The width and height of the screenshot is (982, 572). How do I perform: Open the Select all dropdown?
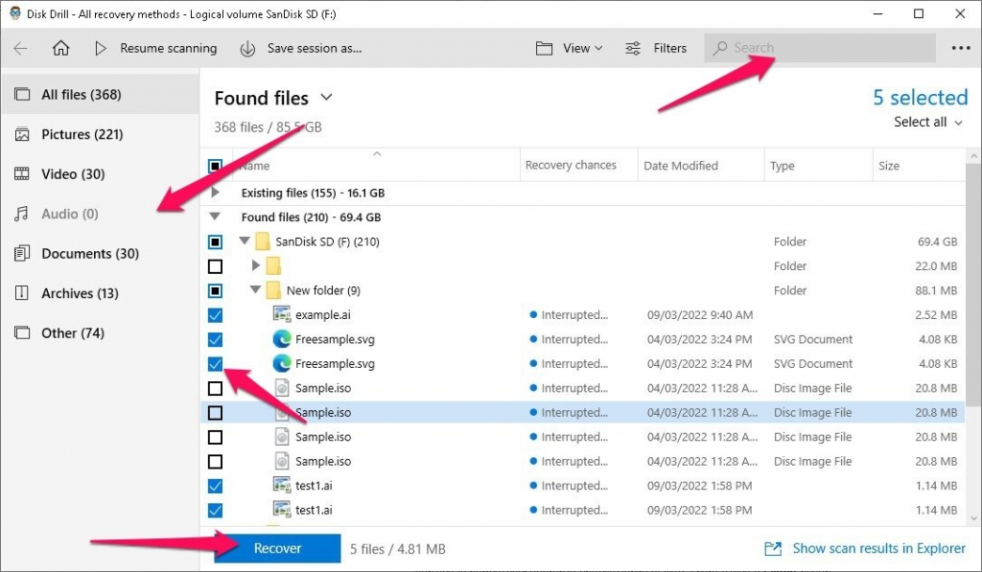(x=923, y=122)
